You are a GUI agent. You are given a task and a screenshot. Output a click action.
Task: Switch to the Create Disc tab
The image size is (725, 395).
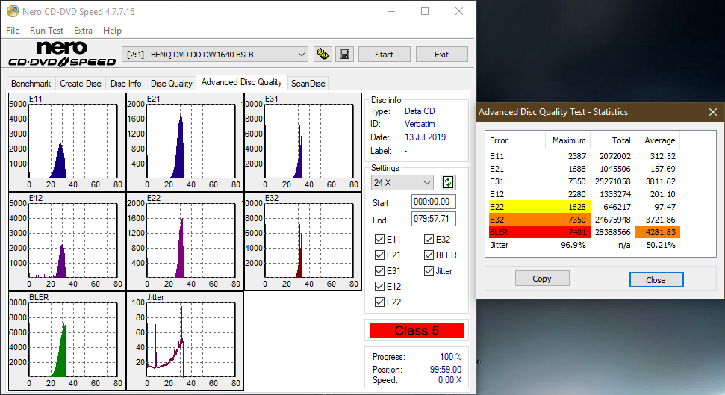click(81, 83)
